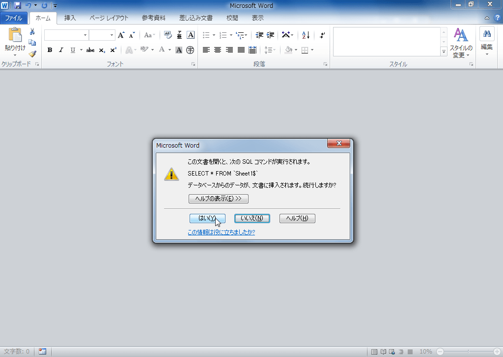The height and width of the screenshot is (357, 503).
Task: Click the Align Right icon
Action: coord(229,50)
